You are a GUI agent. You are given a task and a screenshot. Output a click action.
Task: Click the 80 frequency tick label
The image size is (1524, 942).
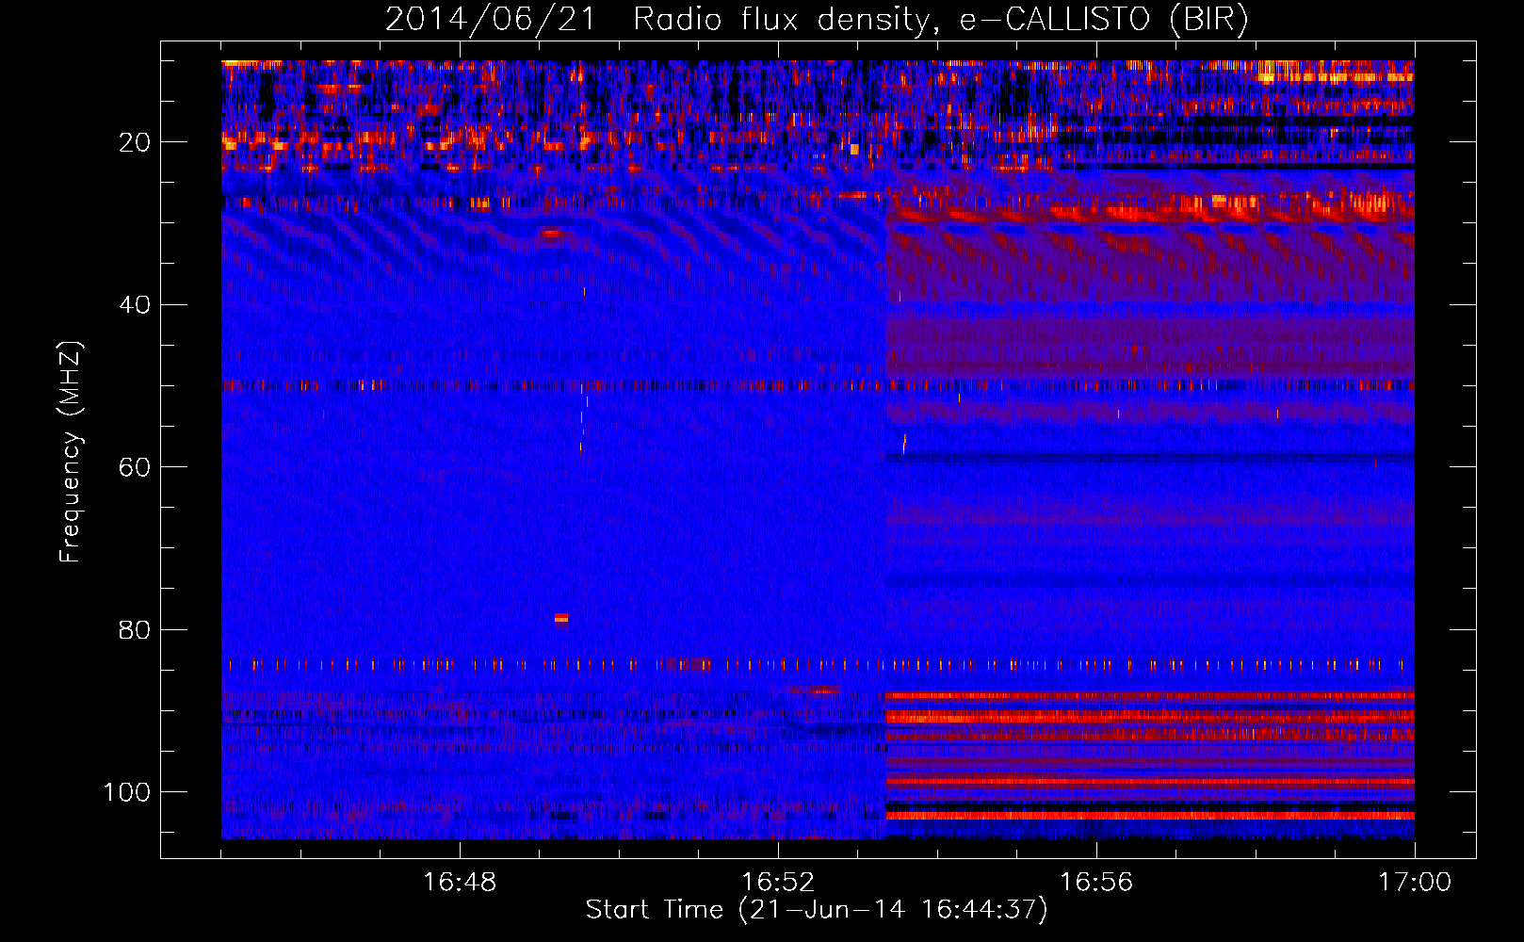tap(135, 629)
